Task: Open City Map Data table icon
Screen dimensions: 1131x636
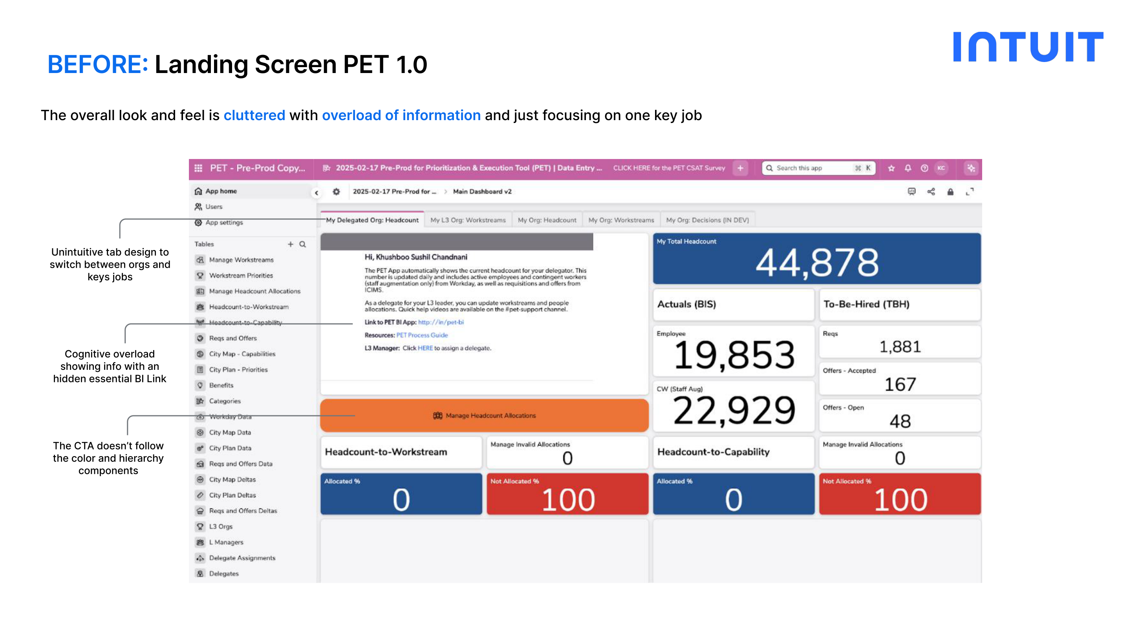Action: pos(200,432)
